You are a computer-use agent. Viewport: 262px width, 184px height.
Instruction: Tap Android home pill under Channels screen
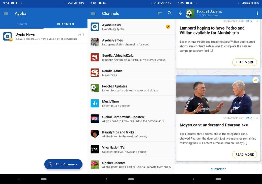click(131, 179)
